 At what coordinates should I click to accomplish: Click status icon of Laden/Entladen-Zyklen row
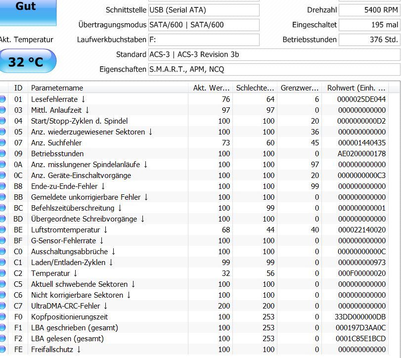(2, 262)
